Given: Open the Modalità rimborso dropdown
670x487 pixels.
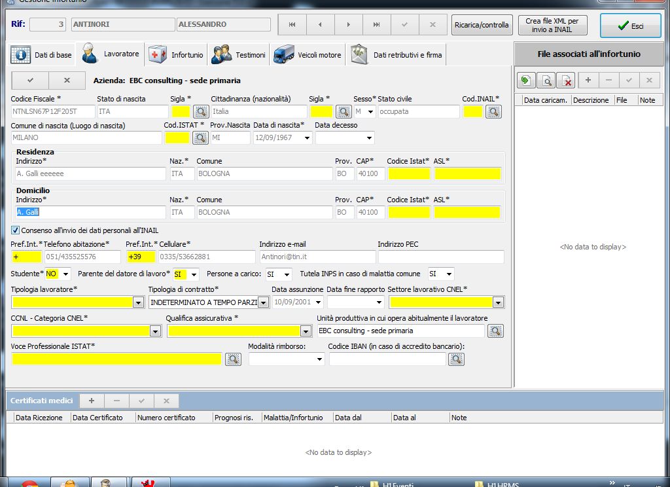Looking at the screenshot, I should click(319, 359).
